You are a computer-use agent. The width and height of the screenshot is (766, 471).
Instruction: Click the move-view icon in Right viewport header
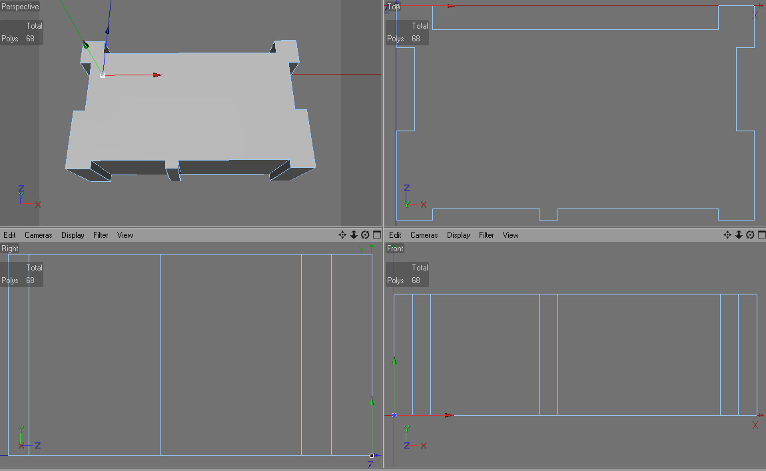(342, 235)
